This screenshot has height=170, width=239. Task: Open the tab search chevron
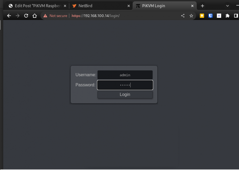tap(227, 6)
